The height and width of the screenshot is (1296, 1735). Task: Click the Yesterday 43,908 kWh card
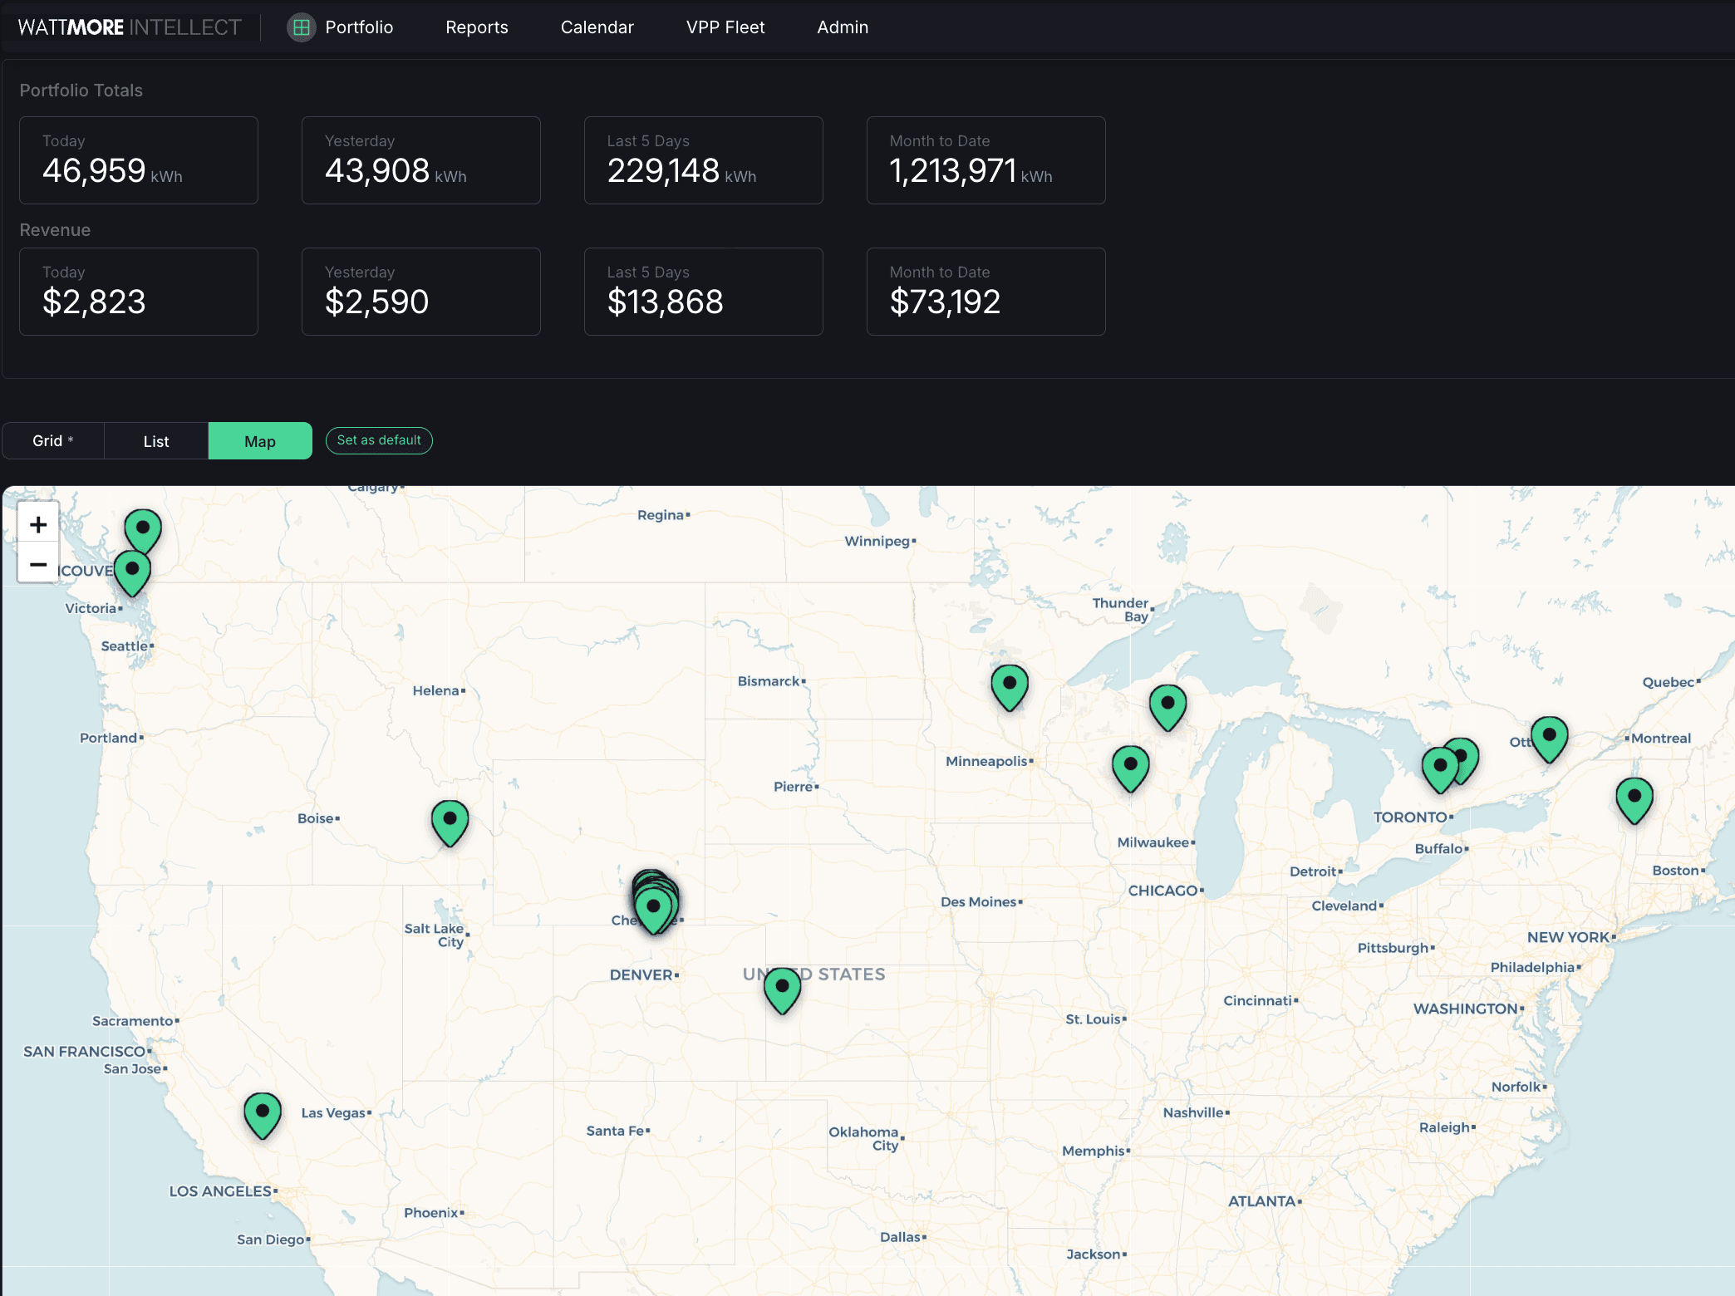coord(421,160)
